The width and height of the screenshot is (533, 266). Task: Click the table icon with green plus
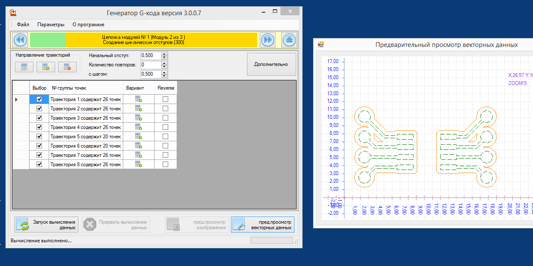pos(45,67)
